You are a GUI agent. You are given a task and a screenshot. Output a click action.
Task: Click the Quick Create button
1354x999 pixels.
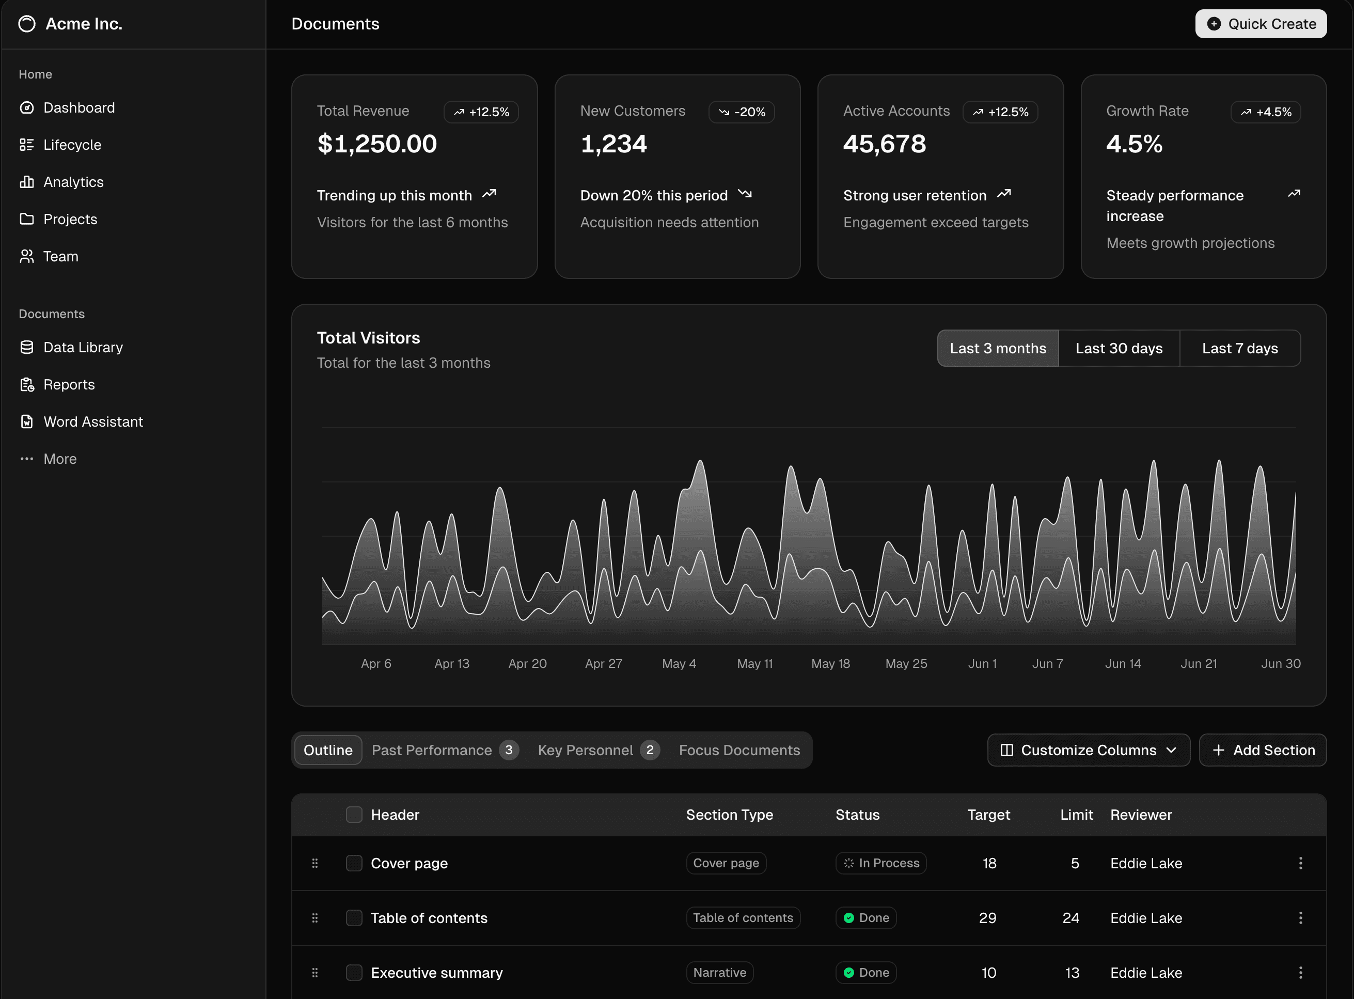pos(1261,24)
